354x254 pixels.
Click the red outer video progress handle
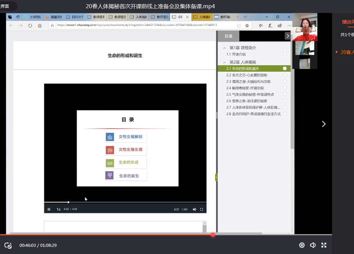(x=213, y=234)
